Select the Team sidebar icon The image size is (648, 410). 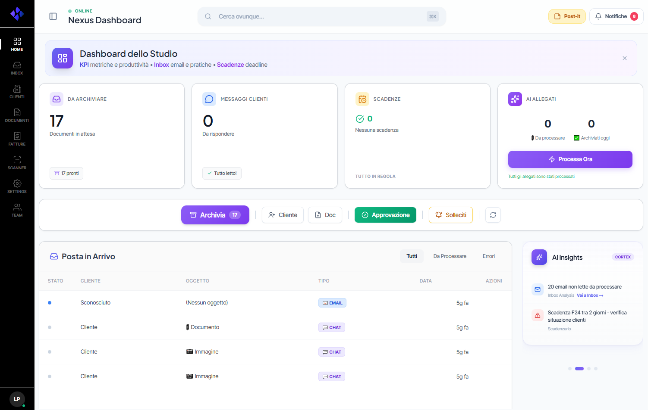tap(17, 210)
